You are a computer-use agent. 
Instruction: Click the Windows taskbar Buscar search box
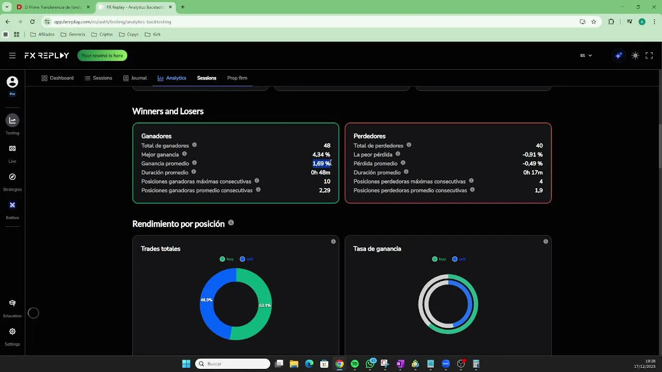coord(233,364)
